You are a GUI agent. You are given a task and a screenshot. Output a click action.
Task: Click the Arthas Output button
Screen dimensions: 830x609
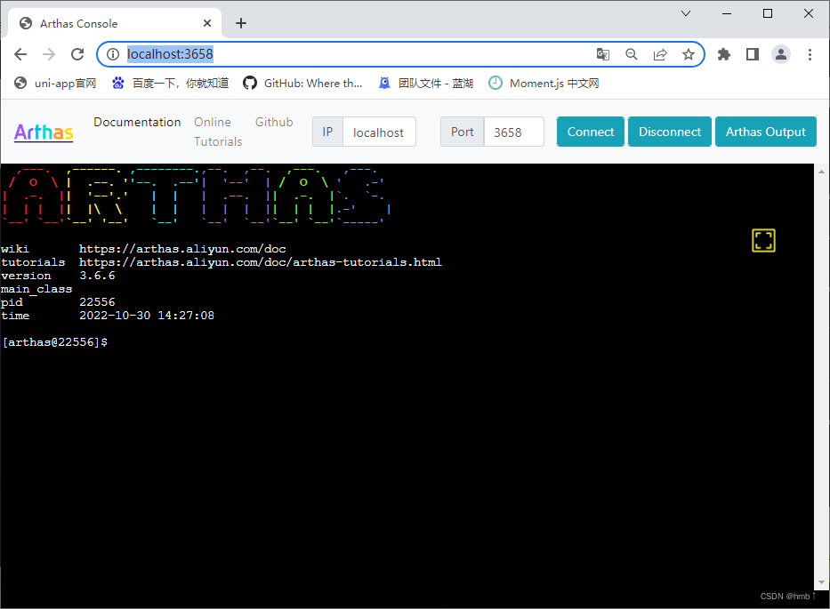[765, 132]
